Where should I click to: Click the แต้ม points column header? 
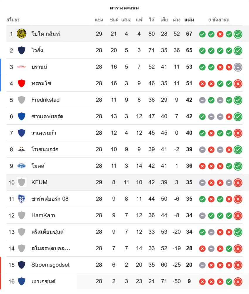(x=189, y=20)
